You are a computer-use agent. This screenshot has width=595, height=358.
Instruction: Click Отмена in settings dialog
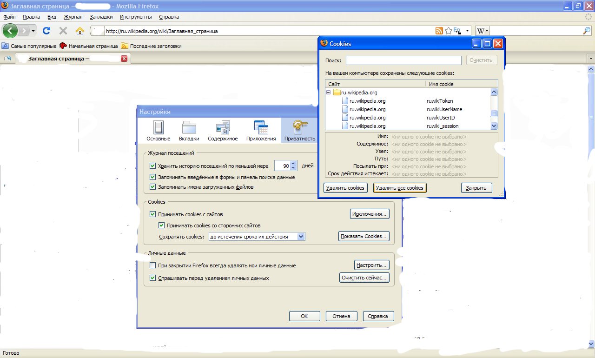[x=341, y=316]
